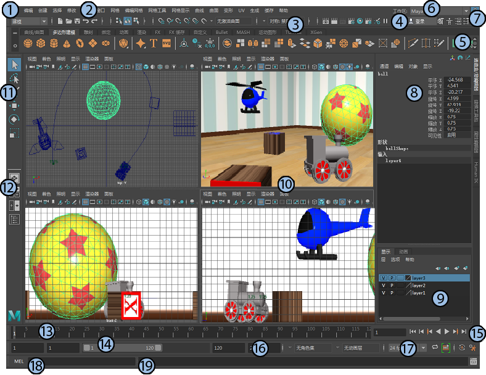This screenshot has width=486, height=375.
Task: Open the 网格工具 menu
Action: coord(157,10)
